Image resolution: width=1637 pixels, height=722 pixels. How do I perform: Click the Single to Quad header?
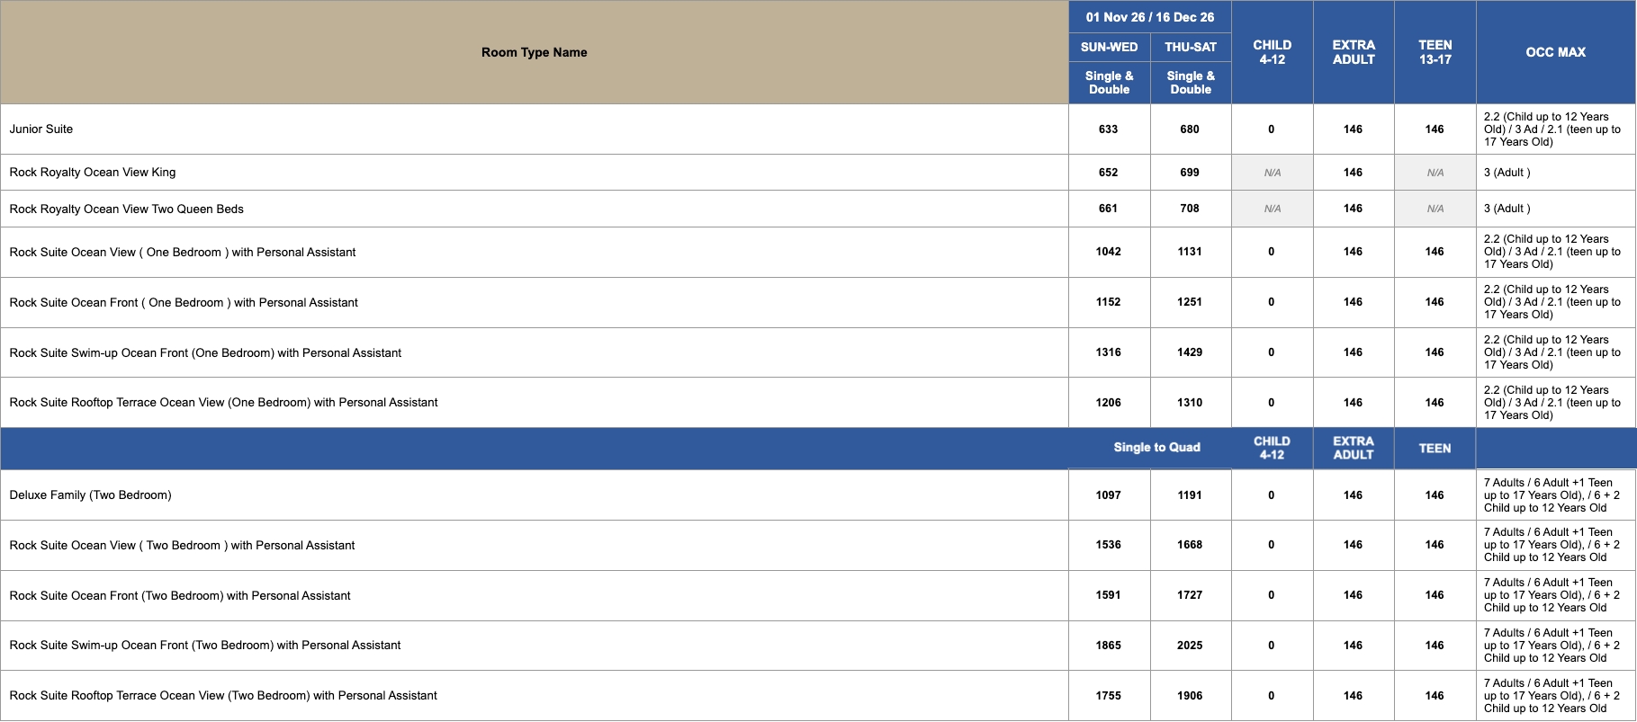1156,448
